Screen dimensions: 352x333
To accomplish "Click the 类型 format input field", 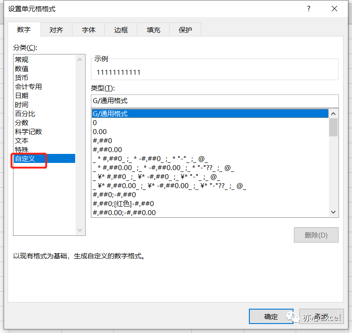I will 215,101.
